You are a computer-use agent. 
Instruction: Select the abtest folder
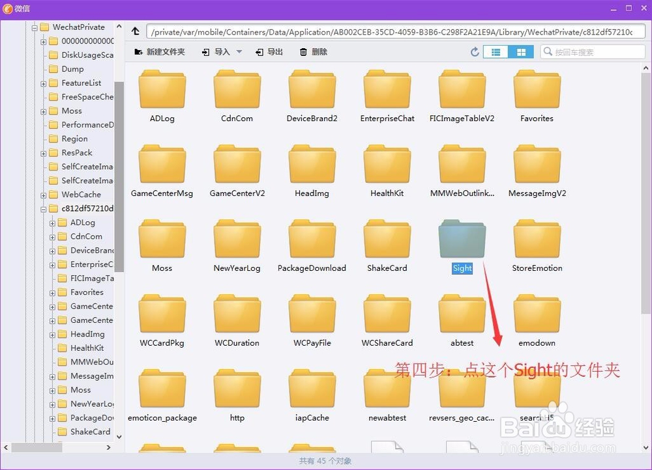click(462, 320)
